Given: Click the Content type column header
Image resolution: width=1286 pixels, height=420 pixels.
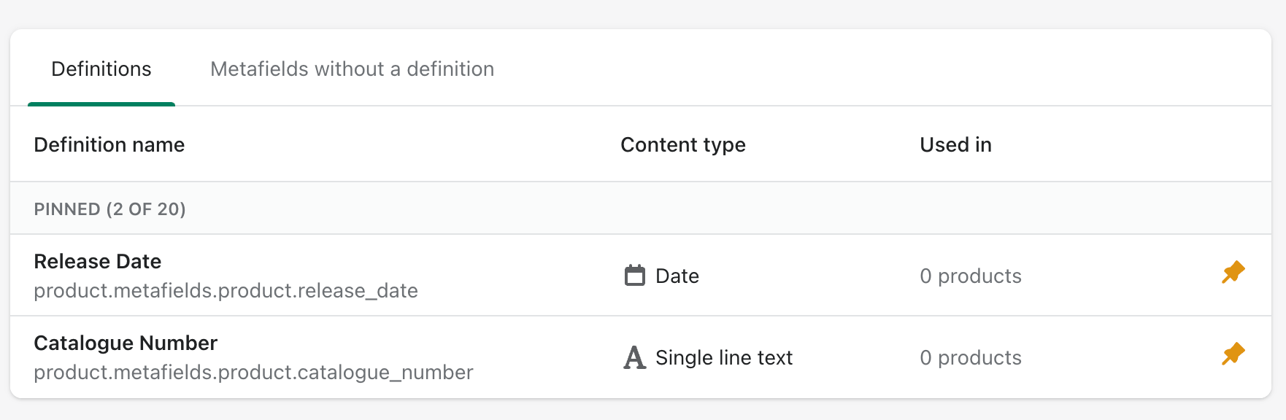Looking at the screenshot, I should point(683,144).
